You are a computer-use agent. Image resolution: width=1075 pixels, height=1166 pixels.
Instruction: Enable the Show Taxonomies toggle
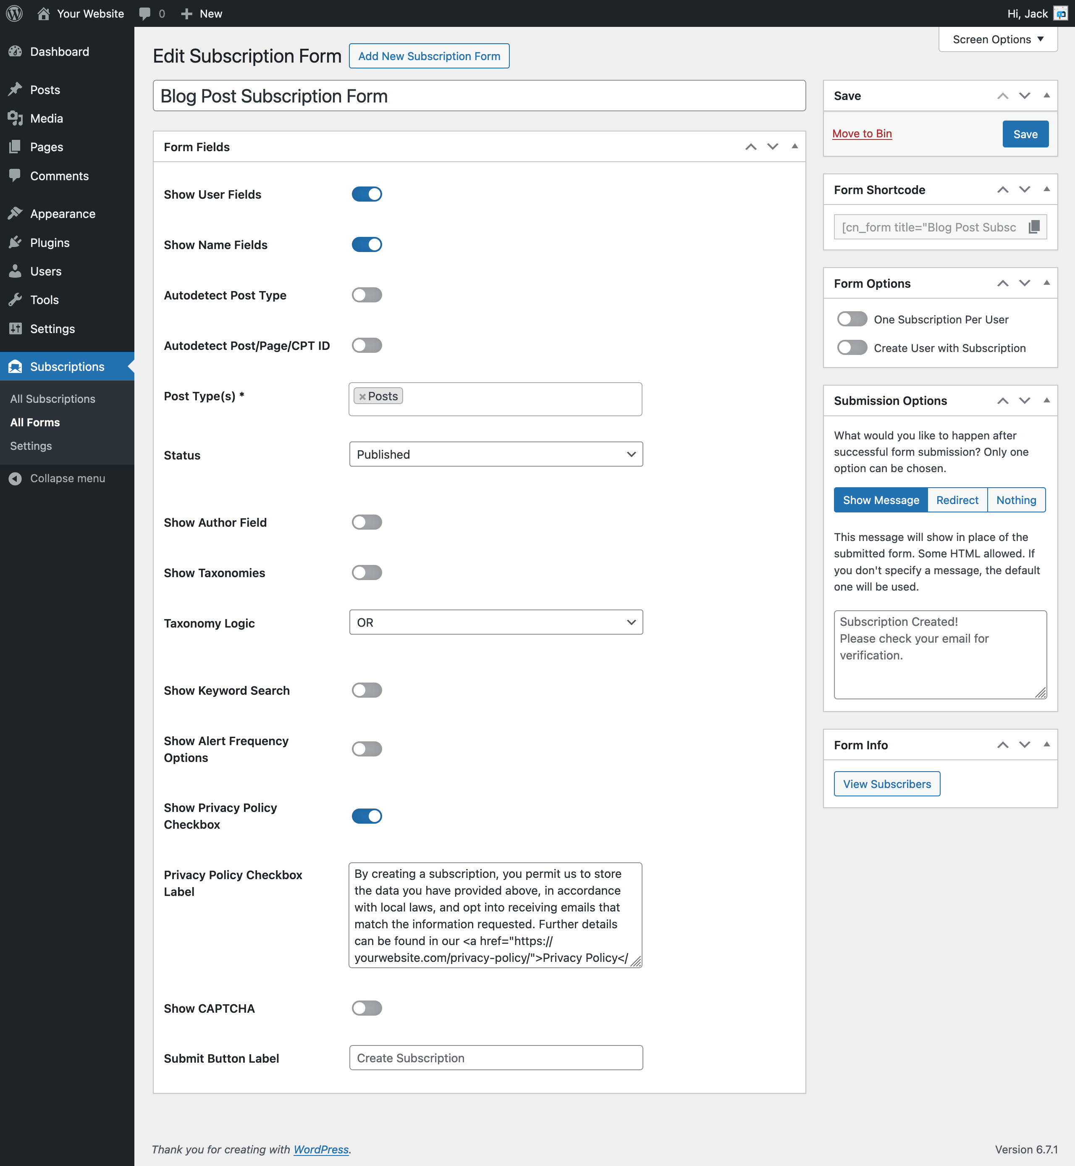click(x=367, y=572)
